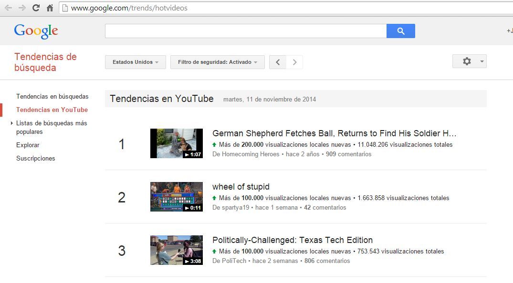This screenshot has width=513, height=283.
Task: Go to next day with right chevron
Action: click(294, 62)
